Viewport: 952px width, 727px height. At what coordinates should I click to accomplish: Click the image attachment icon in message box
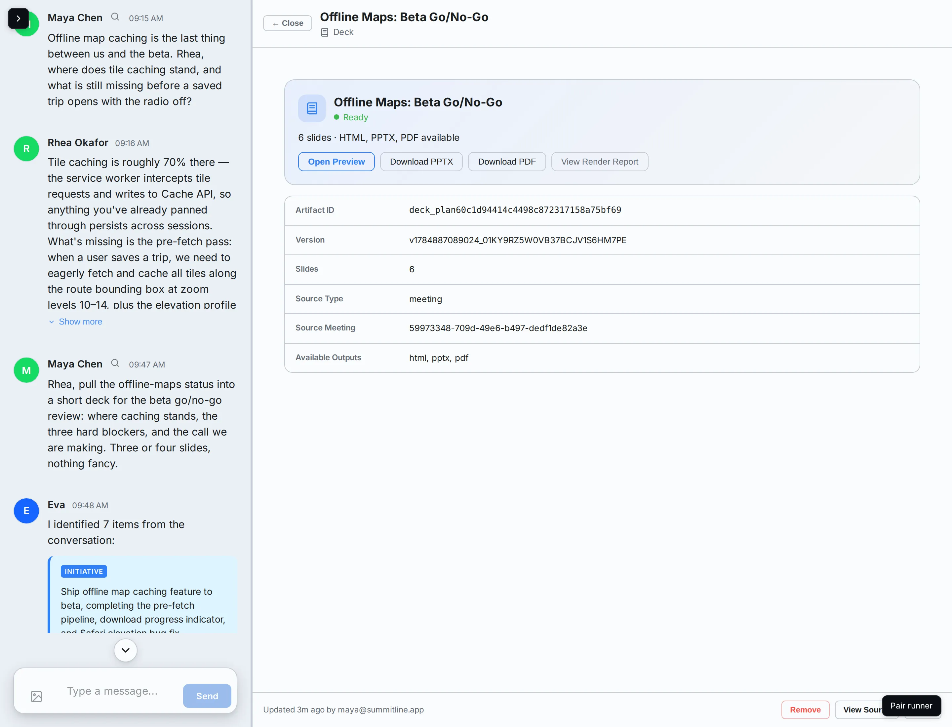[36, 696]
